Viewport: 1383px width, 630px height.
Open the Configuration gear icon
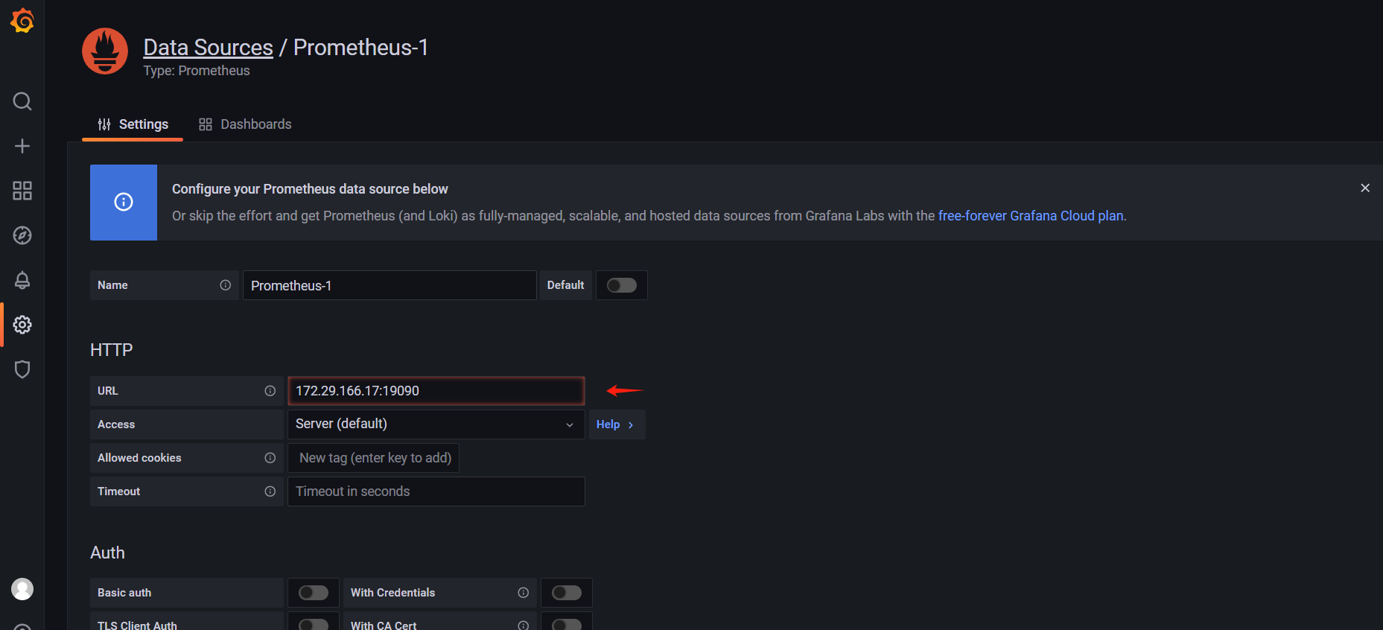point(22,325)
